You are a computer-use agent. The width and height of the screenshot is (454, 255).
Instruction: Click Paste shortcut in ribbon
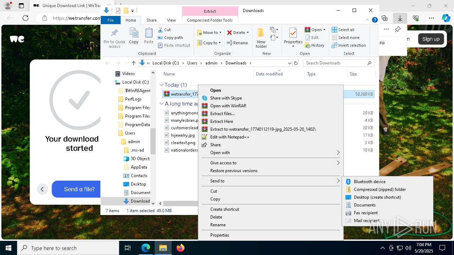174,45
